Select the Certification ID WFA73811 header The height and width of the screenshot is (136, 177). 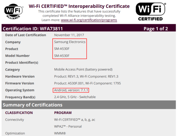click(33, 28)
